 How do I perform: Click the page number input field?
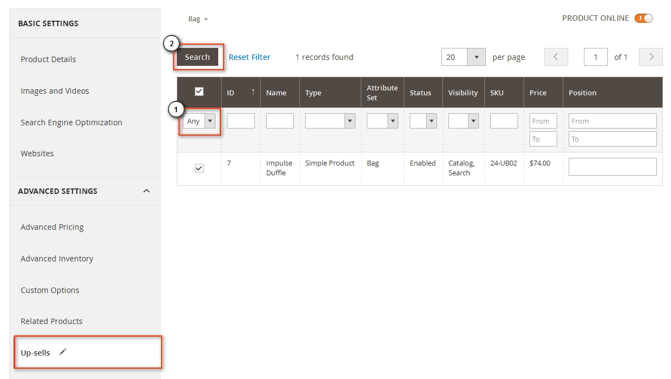tap(595, 57)
